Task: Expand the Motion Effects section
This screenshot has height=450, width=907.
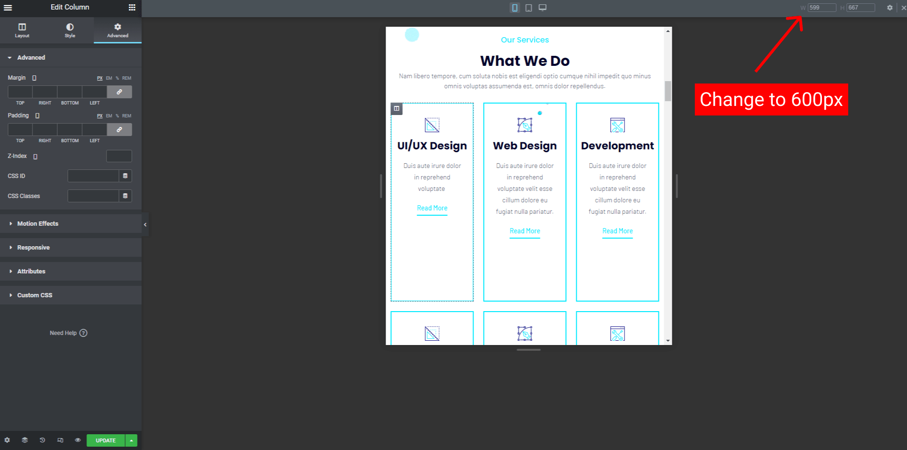Action: pos(71,223)
